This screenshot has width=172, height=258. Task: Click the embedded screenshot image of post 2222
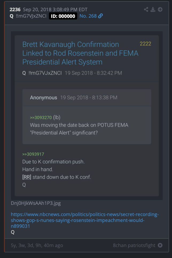pyautogui.click(x=87, y=116)
